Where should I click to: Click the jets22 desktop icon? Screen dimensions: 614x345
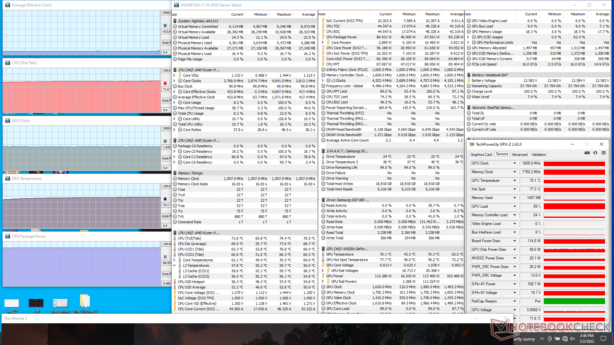(x=12, y=303)
